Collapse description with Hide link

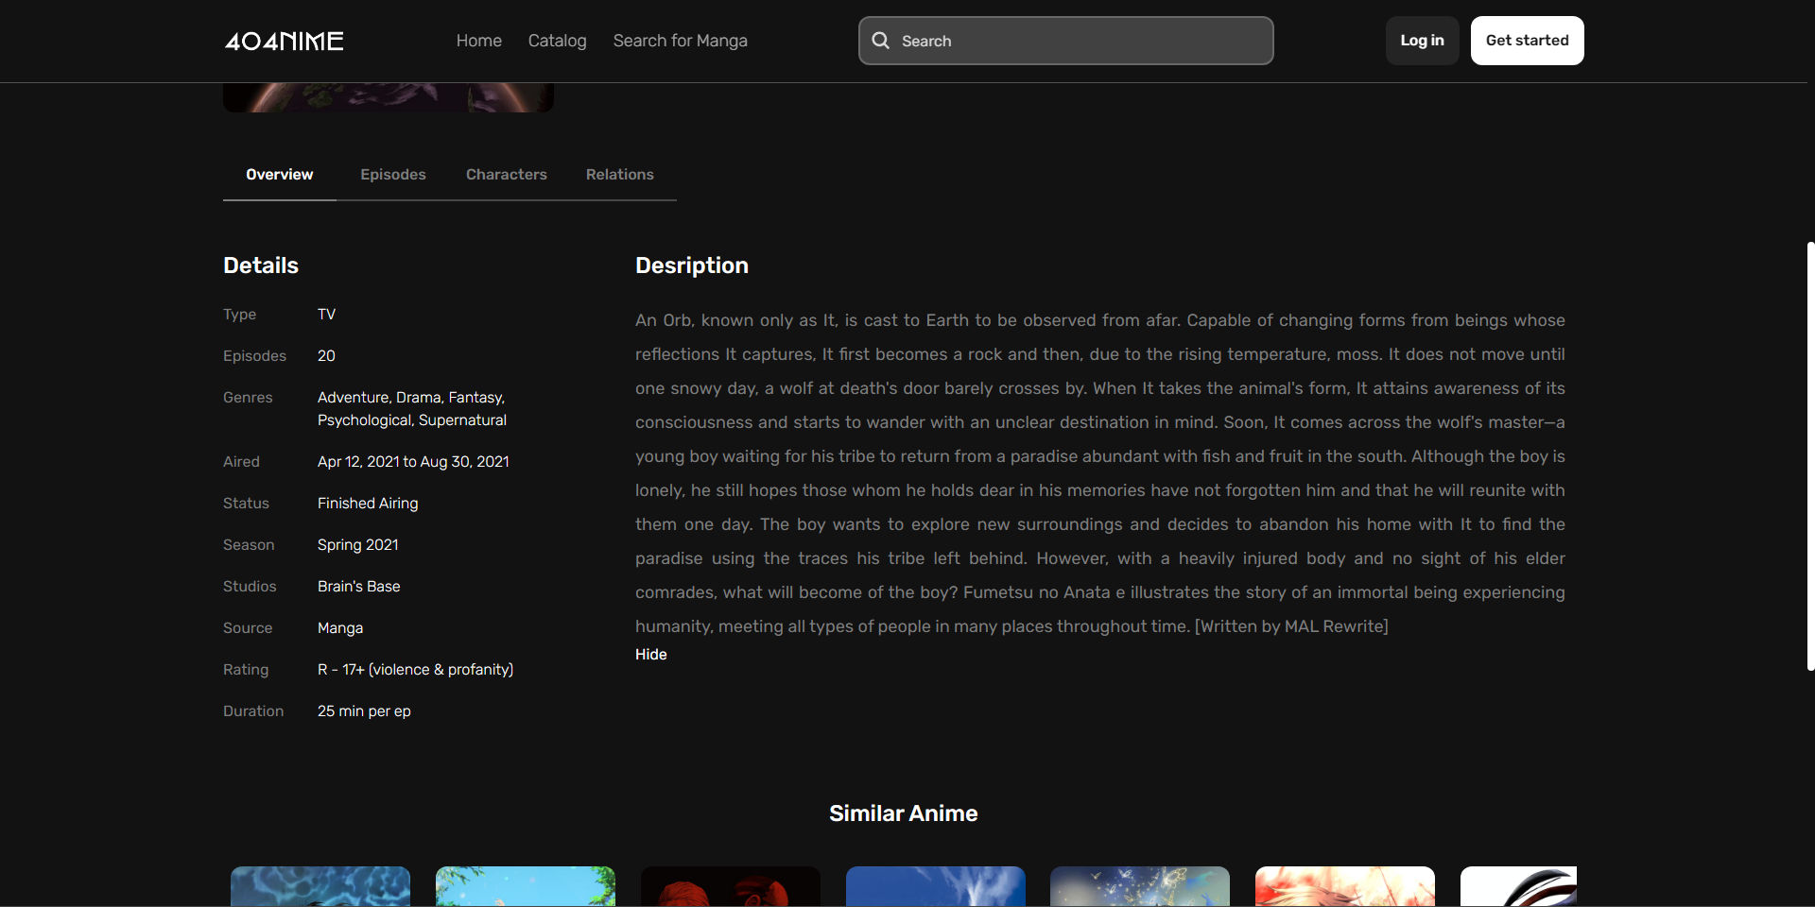[651, 655]
